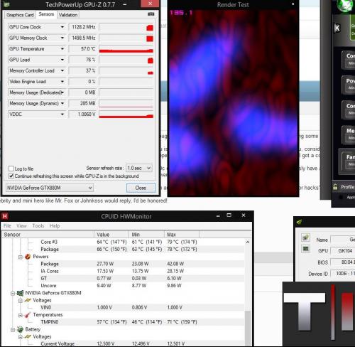Open the GPU Temperature sensor dropdown
The width and height of the screenshot is (355, 347).
(62, 49)
